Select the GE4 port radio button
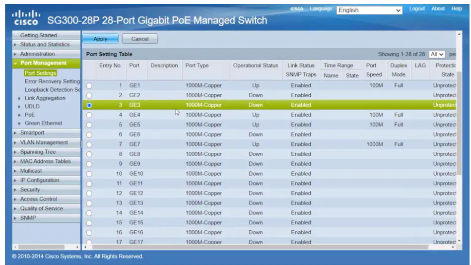This screenshot has height=265, width=471. tap(89, 115)
